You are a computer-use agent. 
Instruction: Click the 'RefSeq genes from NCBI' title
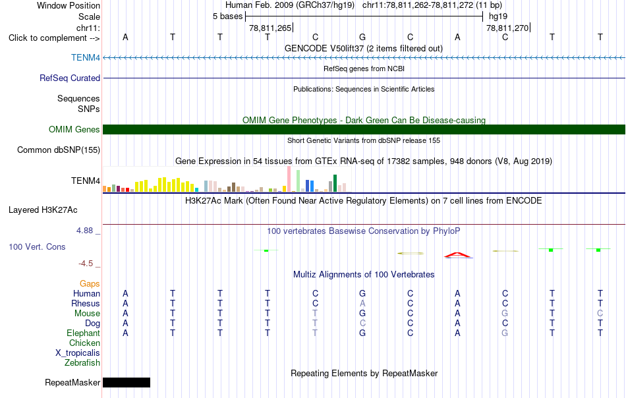364,69
